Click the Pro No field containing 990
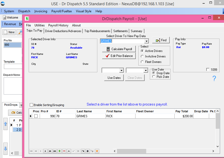This screenshot has height=158, width=224. click(x=13, y=45)
